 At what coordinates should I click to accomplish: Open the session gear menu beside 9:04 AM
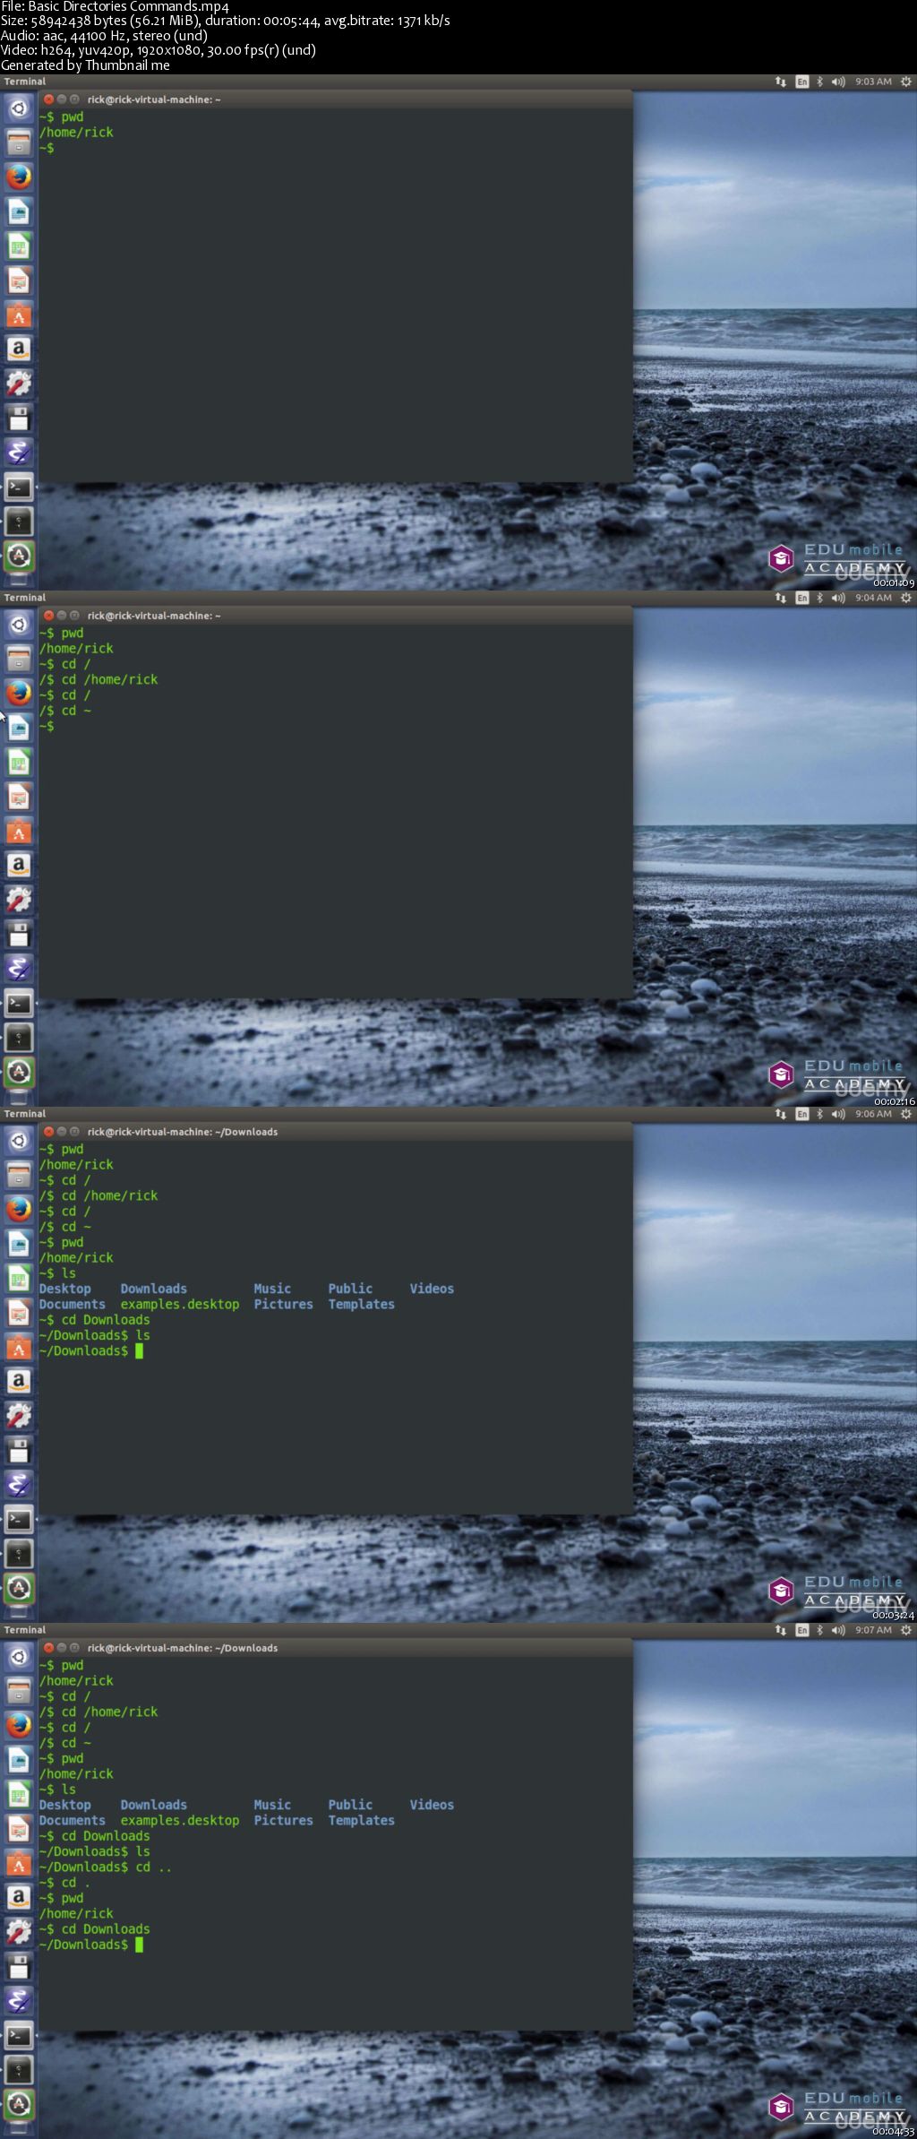tap(906, 598)
